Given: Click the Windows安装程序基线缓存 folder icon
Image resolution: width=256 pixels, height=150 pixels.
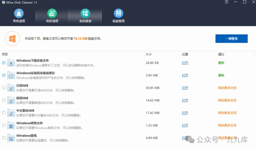Looking at the screenshot, I should point(11,75).
